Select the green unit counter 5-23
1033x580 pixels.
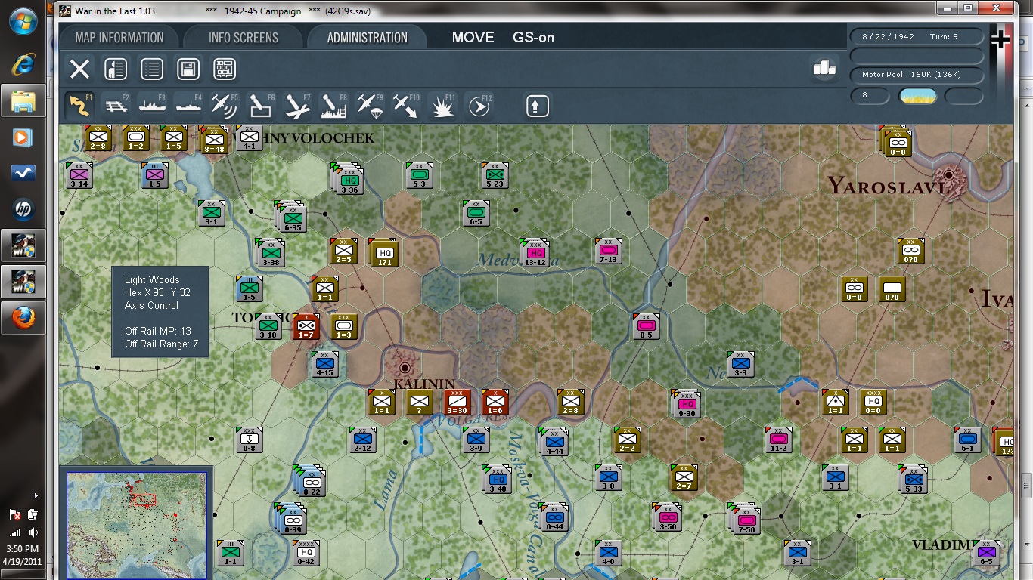tap(495, 175)
